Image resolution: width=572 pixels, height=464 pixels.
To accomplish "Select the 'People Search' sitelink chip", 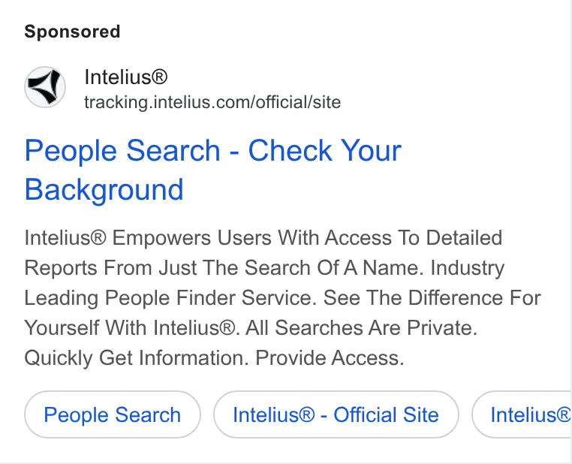I will (113, 414).
